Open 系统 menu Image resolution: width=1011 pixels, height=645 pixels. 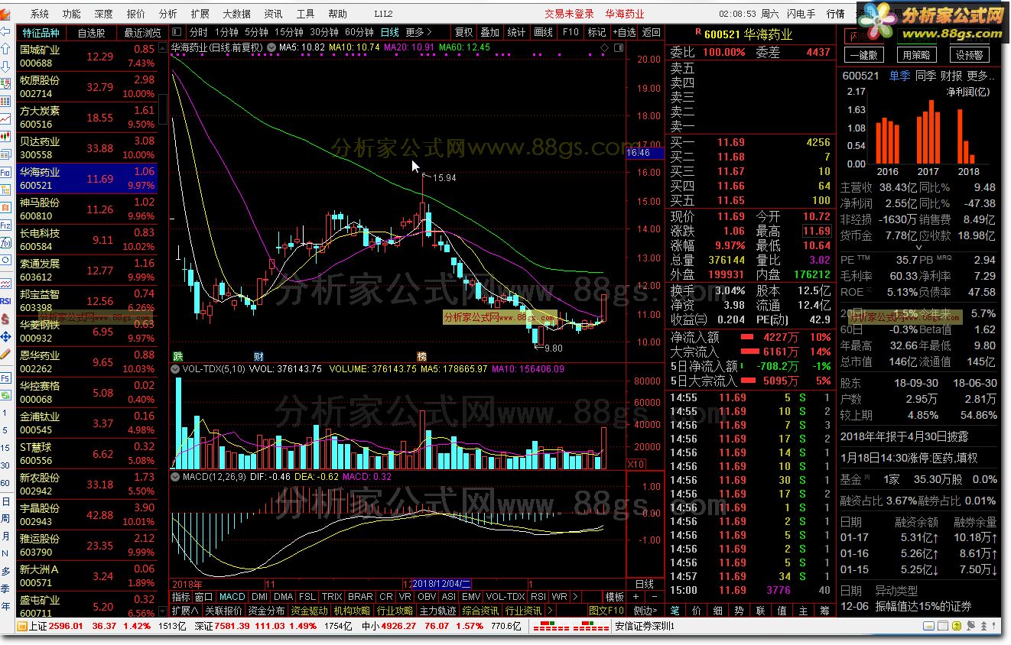coord(40,14)
